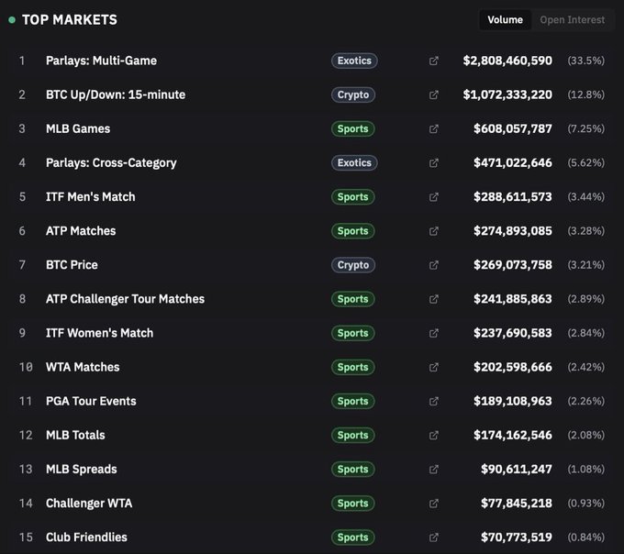624x554 pixels.
Task: Switch to the Open Interest tab
Action: (572, 20)
